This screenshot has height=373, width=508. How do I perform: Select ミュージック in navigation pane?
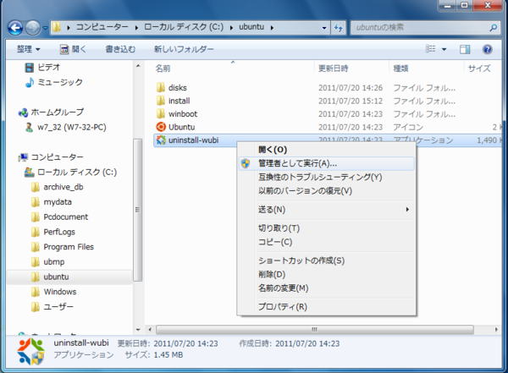[54, 82]
